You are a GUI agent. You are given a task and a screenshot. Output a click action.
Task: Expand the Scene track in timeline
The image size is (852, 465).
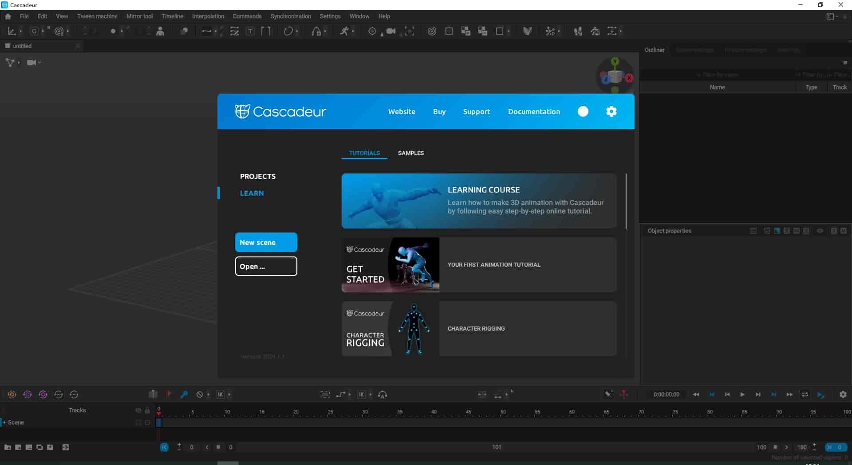4,422
